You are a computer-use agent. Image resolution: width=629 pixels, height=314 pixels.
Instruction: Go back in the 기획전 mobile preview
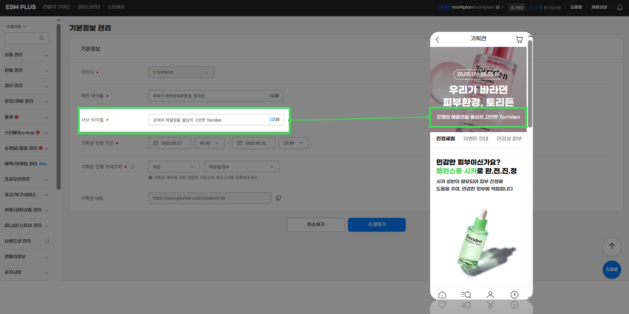(437, 40)
